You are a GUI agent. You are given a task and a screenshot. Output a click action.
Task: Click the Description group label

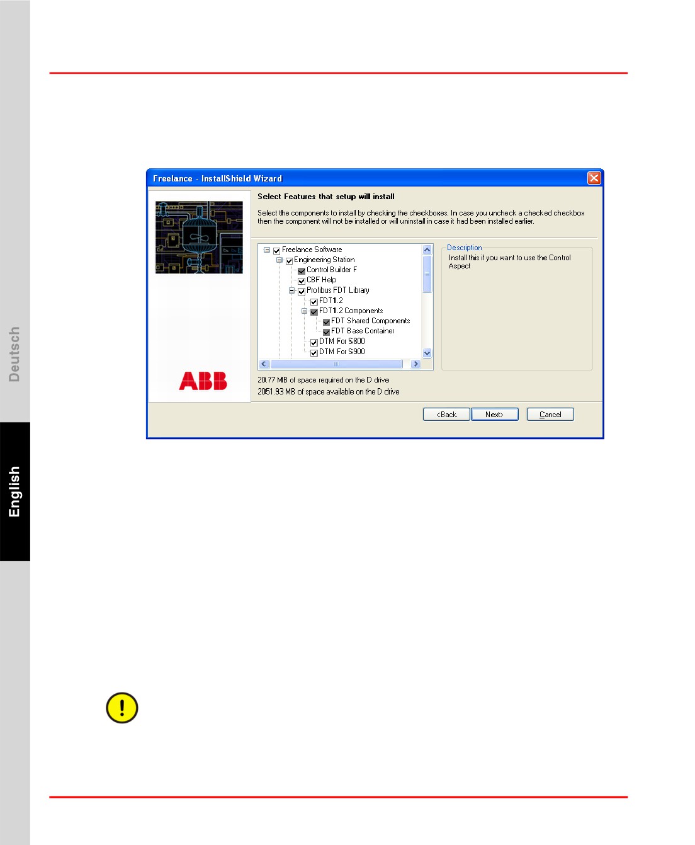click(x=465, y=248)
